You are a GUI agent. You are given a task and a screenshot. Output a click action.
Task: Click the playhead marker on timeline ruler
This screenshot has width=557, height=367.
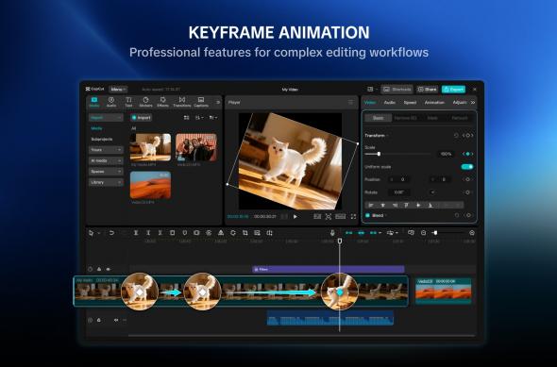click(340, 241)
